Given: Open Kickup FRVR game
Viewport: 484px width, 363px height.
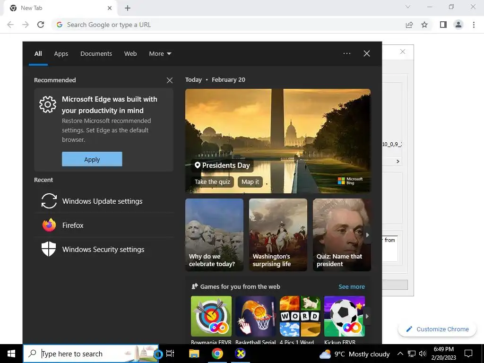Looking at the screenshot, I should (345, 320).
